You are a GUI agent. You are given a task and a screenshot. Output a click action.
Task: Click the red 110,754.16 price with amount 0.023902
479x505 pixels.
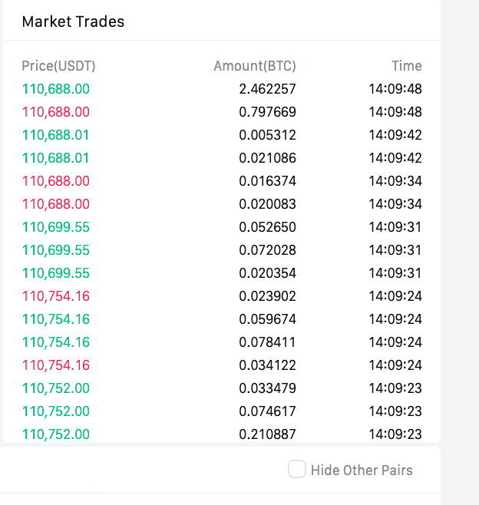tap(56, 296)
